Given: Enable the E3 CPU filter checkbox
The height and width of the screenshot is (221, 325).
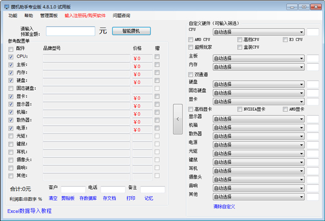Looking at the screenshot, I should 285,39.
